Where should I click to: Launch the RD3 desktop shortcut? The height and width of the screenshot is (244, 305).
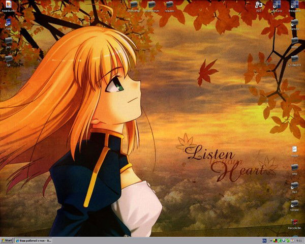259,5
